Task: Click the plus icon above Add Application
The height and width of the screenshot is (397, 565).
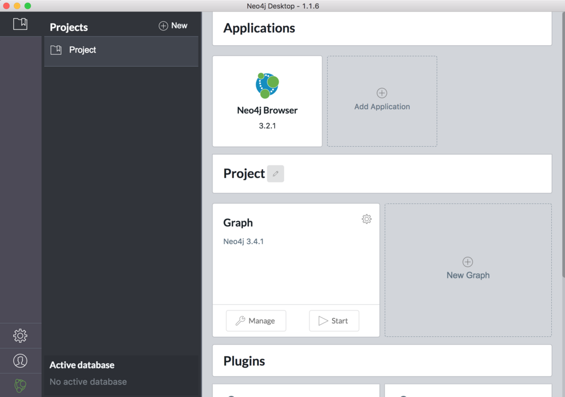Action: [382, 93]
